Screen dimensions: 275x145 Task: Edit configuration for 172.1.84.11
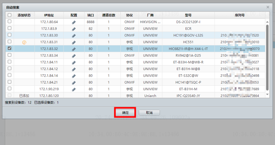74,63
